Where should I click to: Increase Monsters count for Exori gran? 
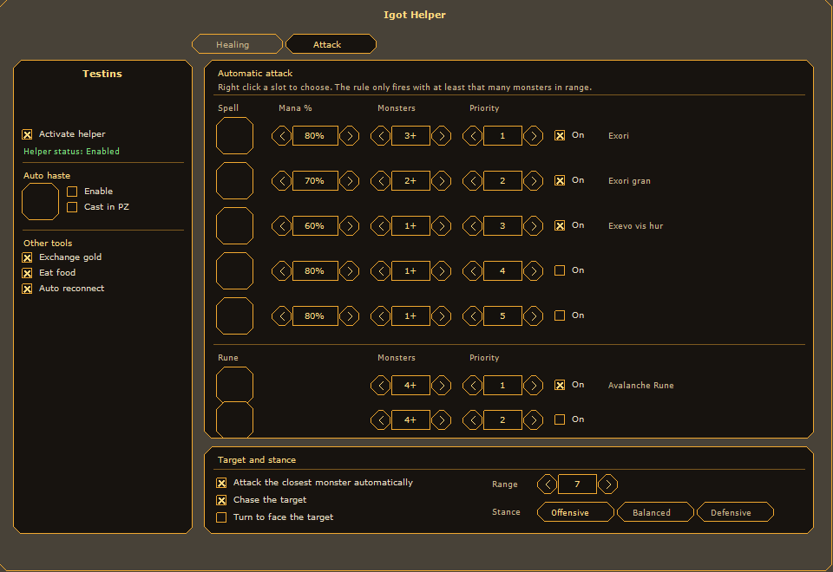point(442,181)
